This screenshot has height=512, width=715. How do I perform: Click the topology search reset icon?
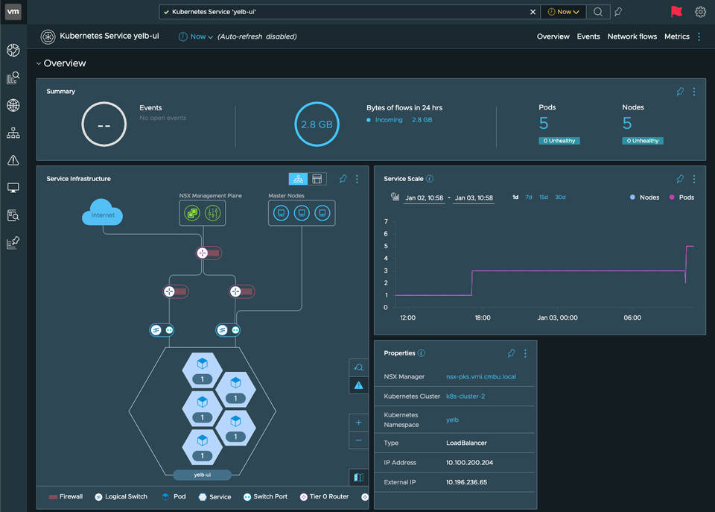[x=358, y=367]
